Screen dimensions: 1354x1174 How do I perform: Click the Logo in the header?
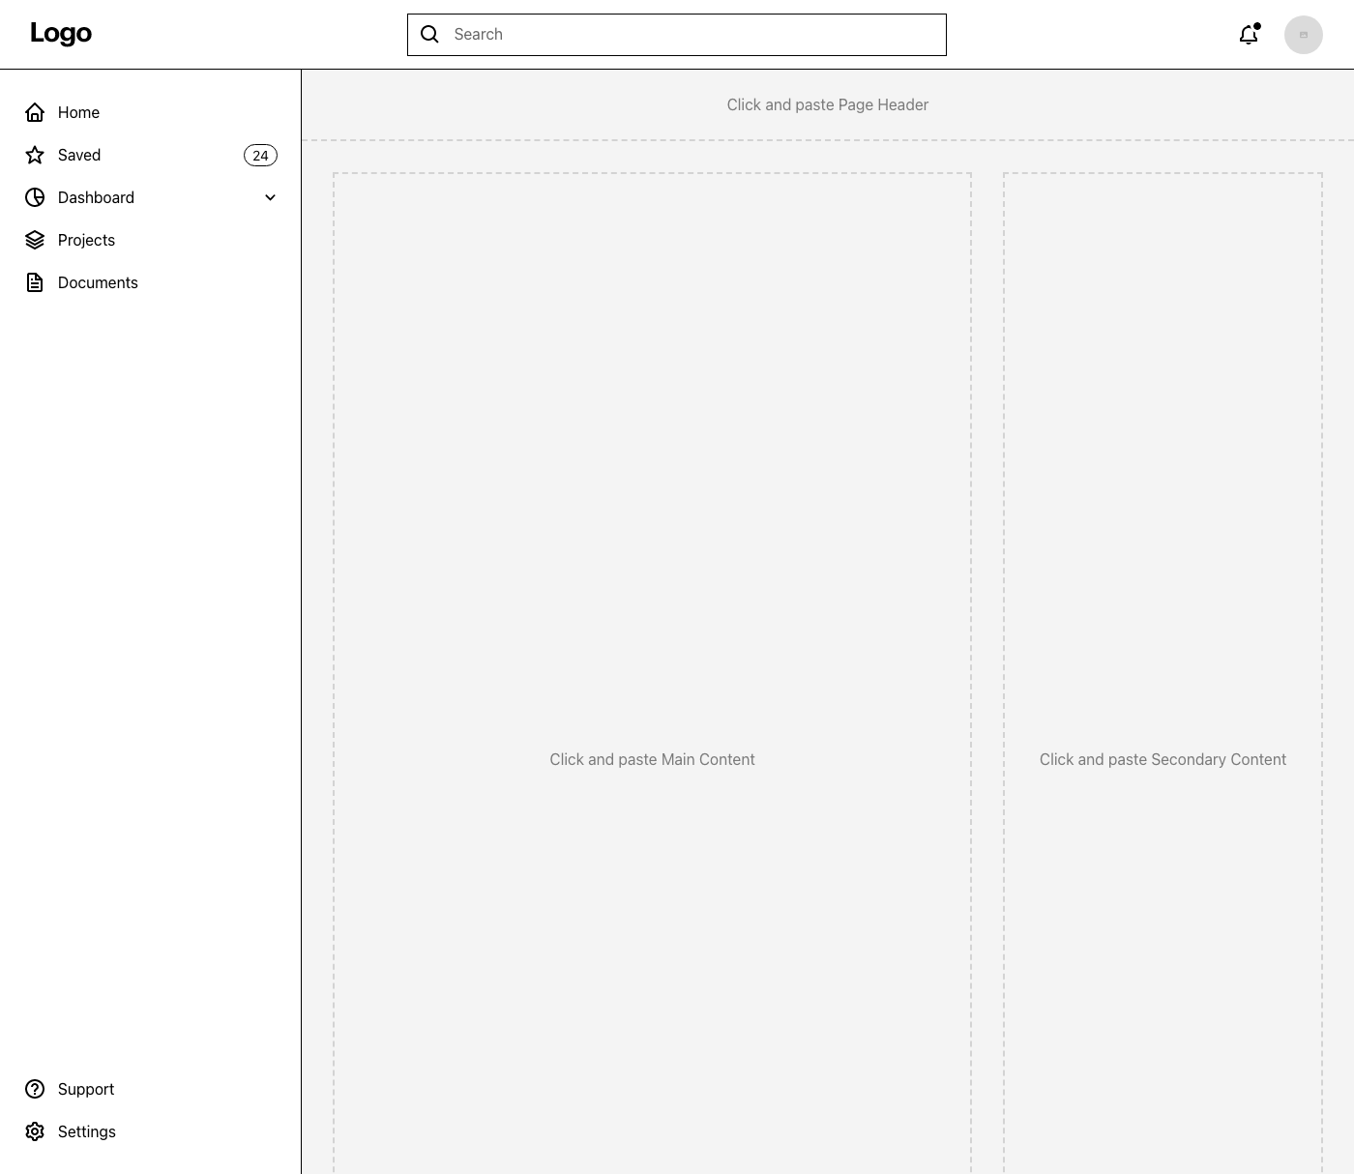[x=61, y=34]
